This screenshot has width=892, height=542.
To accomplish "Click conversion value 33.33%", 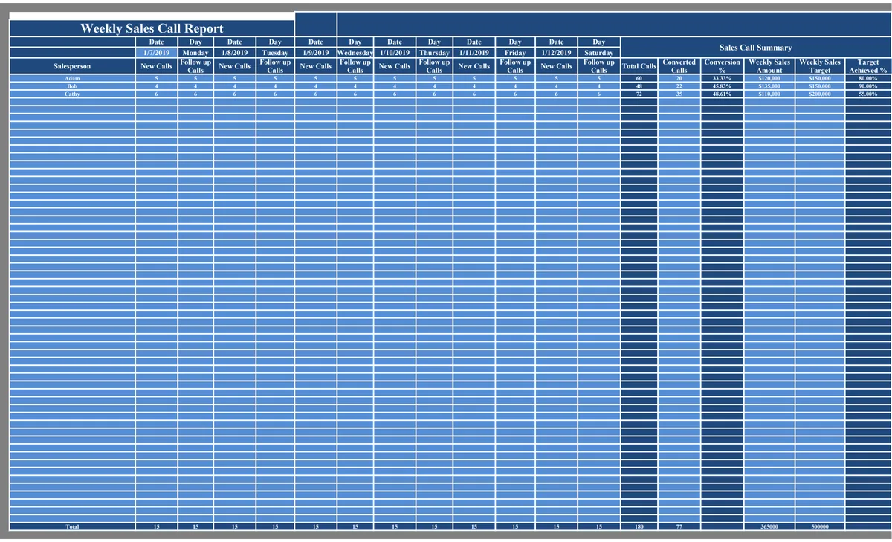I will 722,78.
